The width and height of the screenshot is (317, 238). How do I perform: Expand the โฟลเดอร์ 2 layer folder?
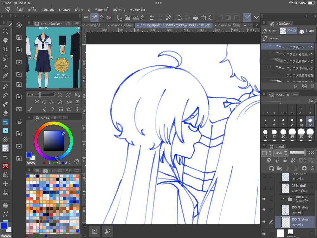pyautogui.click(x=283, y=199)
